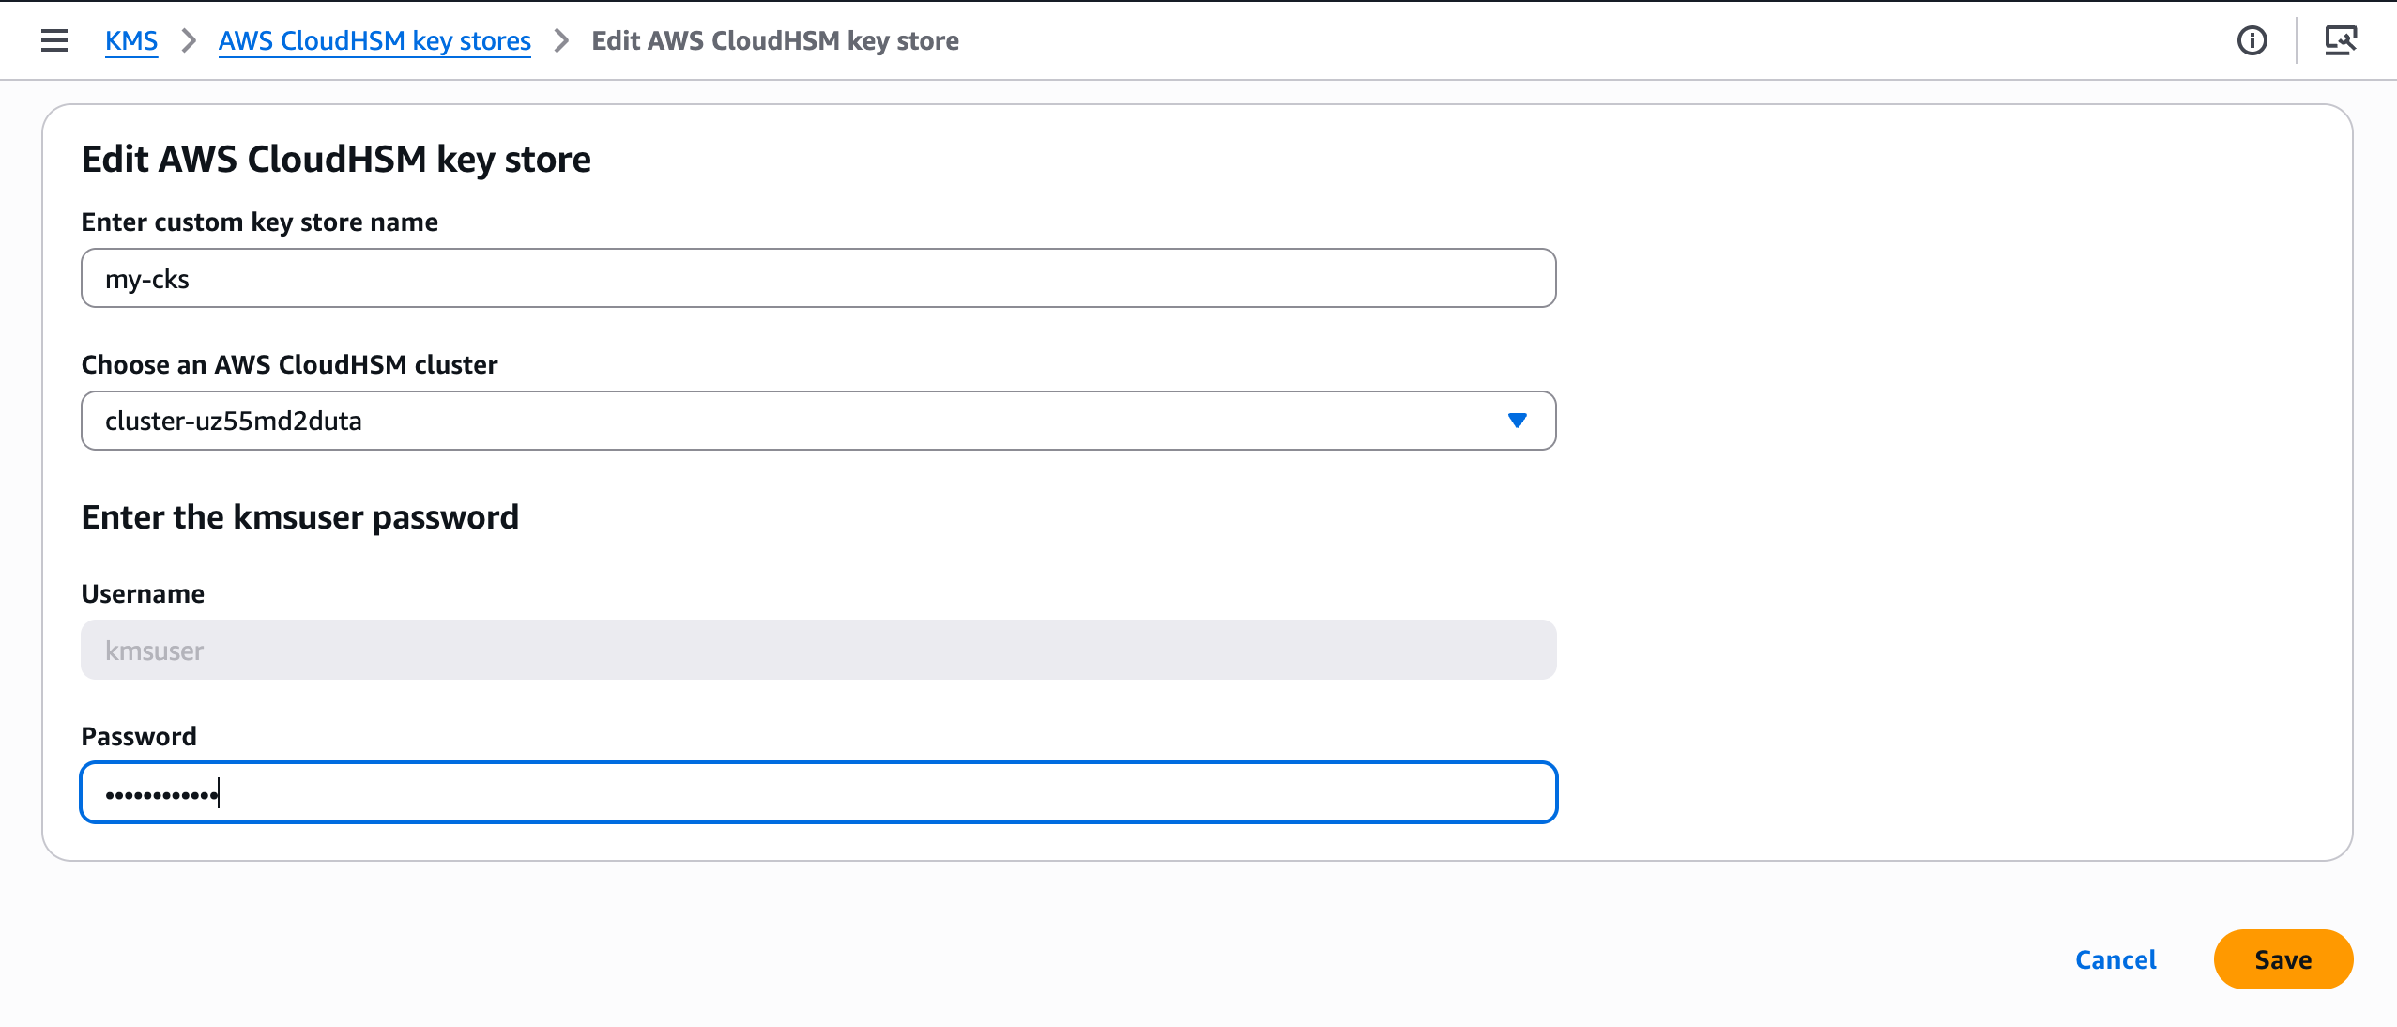Navigate to AWS CloudHSM key stores breadcrumb

(374, 40)
